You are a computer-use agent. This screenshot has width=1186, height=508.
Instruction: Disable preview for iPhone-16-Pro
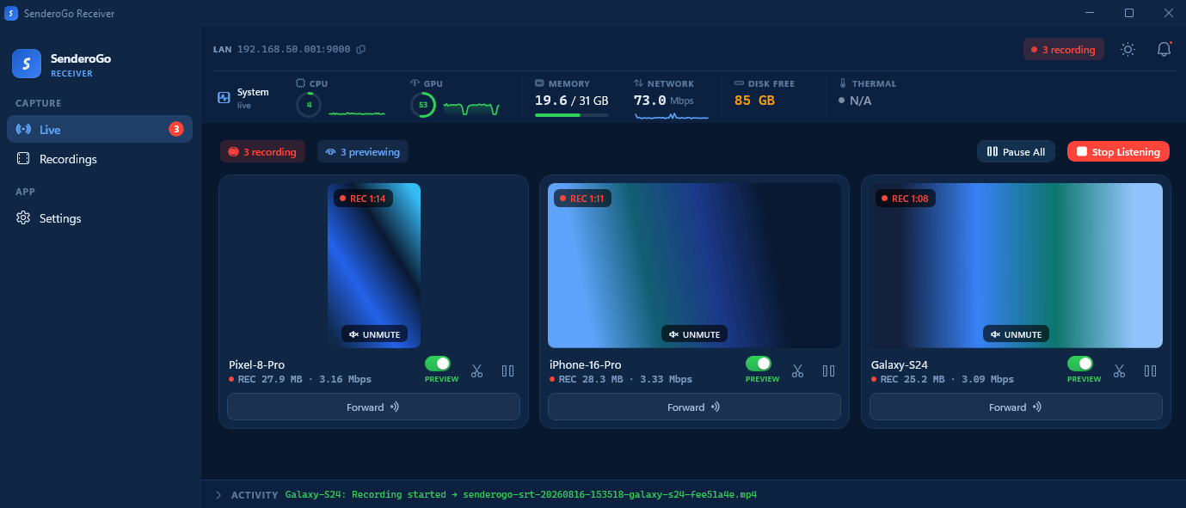pyautogui.click(x=758, y=364)
